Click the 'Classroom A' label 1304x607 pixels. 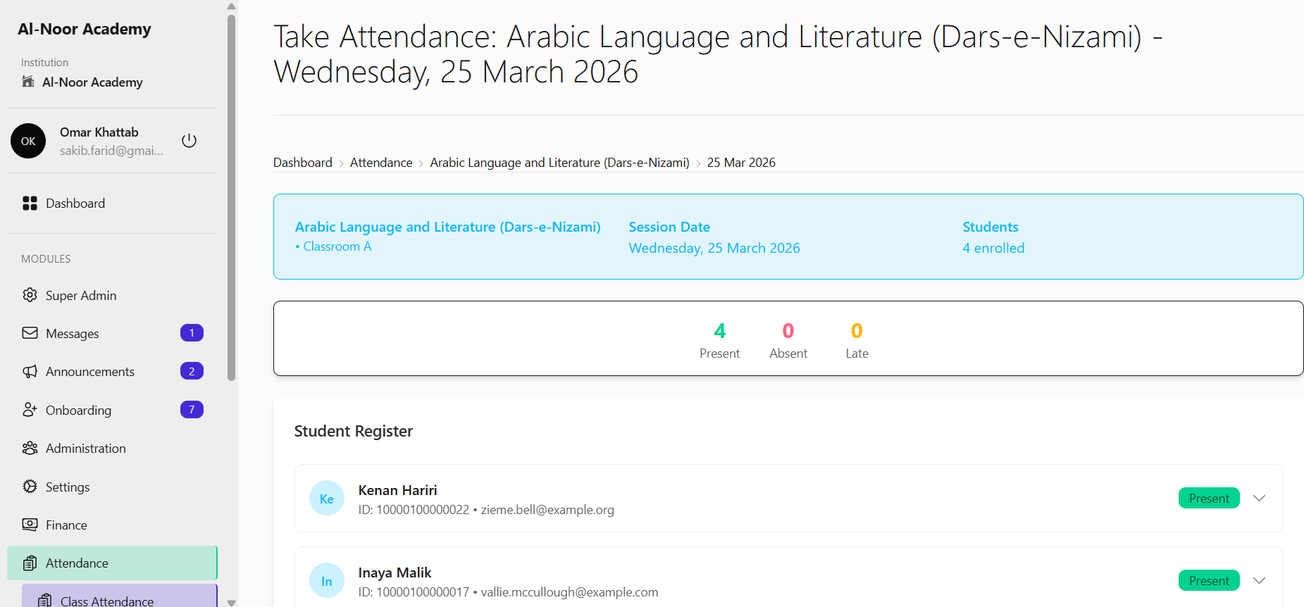[x=337, y=246]
